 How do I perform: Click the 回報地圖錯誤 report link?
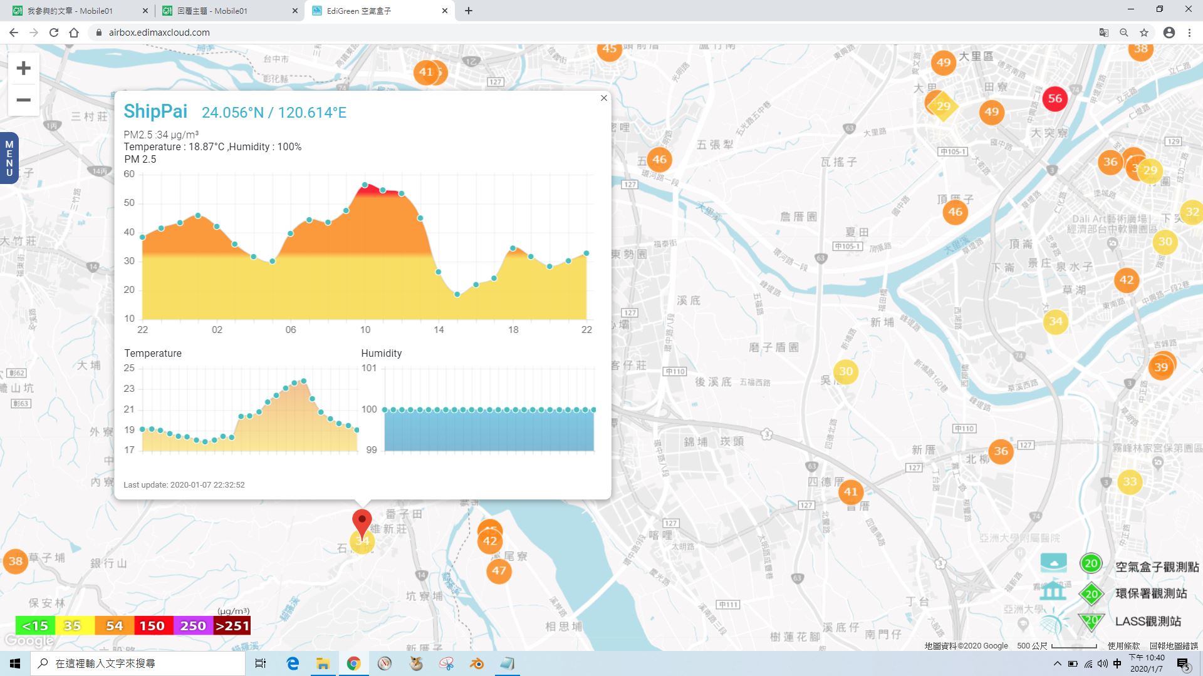pos(1174,645)
